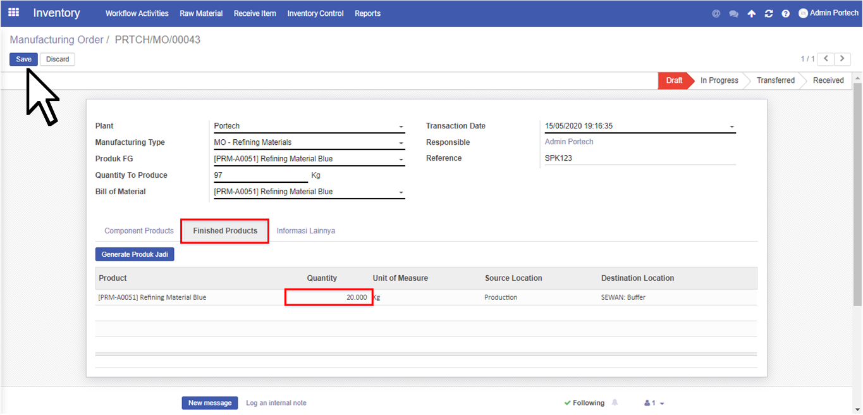Select the In Progress status stage
The height and width of the screenshot is (415, 863).
pyautogui.click(x=719, y=80)
